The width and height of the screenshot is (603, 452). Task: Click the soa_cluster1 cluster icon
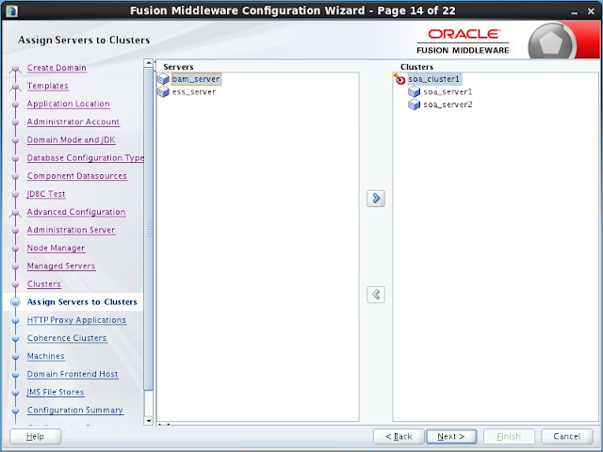[x=399, y=79]
